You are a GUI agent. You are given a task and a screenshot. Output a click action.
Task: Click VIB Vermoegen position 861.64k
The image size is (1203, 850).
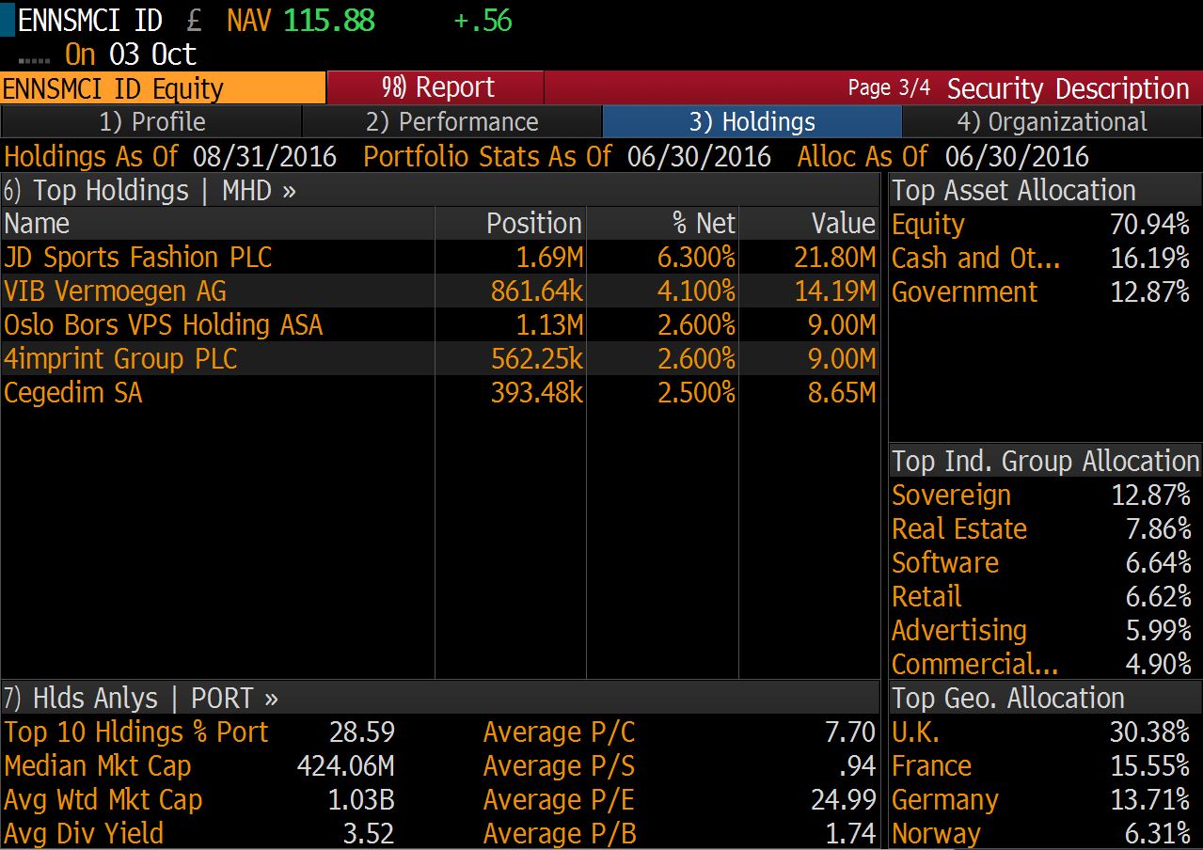536,291
